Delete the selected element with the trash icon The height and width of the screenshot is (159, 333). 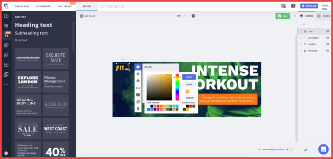(138, 109)
